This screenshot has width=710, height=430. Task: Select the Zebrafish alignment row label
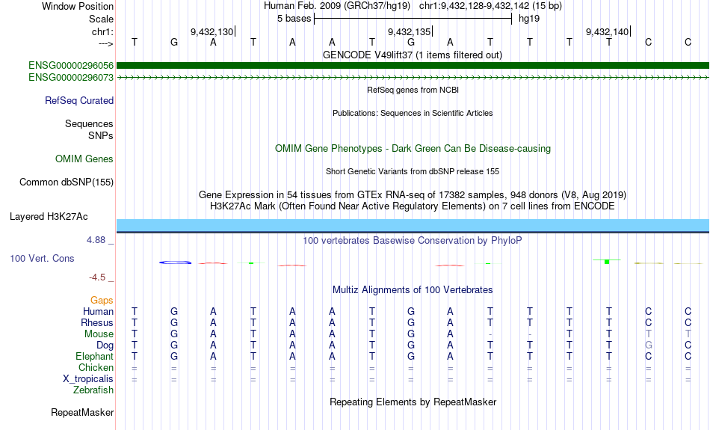click(93, 390)
